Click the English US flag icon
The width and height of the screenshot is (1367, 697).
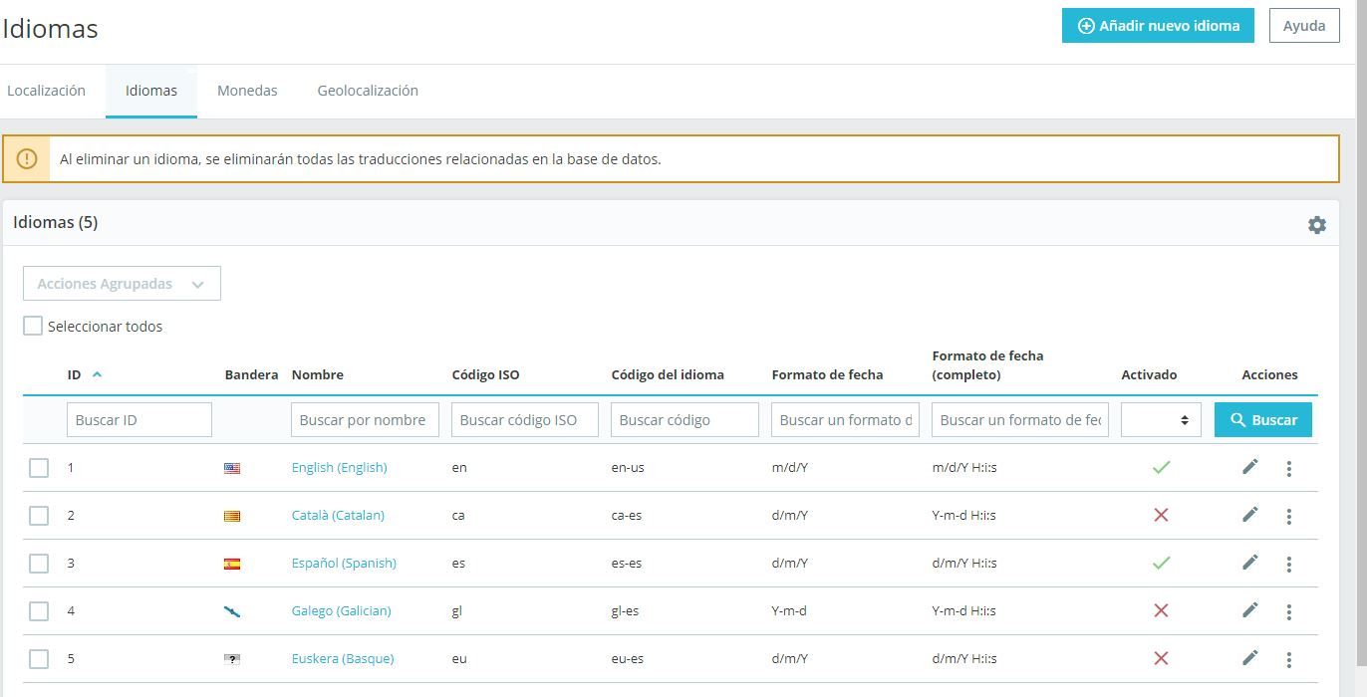coord(232,468)
